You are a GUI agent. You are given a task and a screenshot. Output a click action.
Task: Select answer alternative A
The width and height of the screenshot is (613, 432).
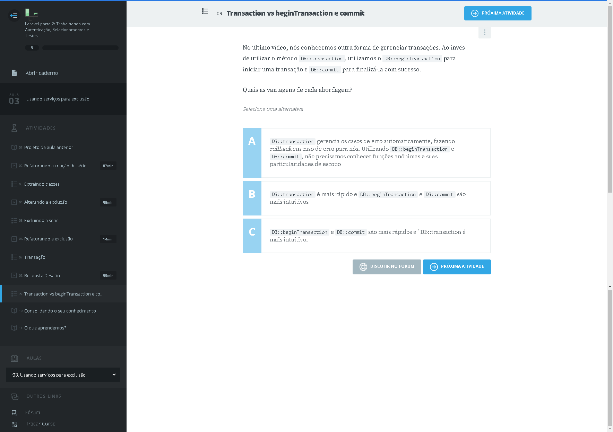click(252, 153)
